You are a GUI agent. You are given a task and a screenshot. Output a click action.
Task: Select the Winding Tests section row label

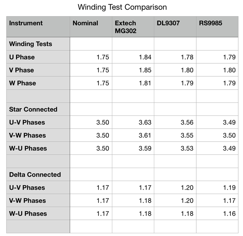pos(31,44)
